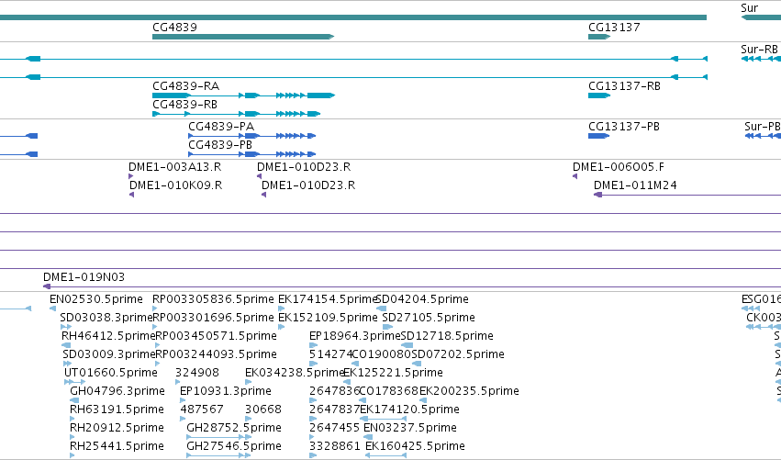
Task: Click the CG4839-RA label
Action: (185, 86)
